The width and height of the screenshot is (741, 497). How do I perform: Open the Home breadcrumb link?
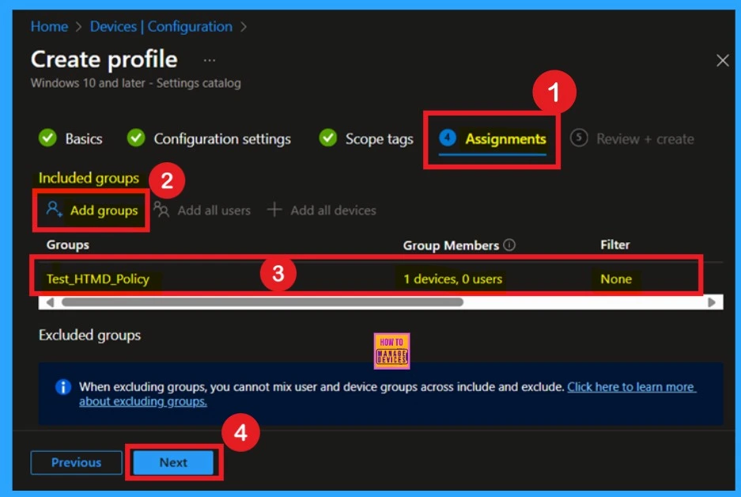pos(49,26)
